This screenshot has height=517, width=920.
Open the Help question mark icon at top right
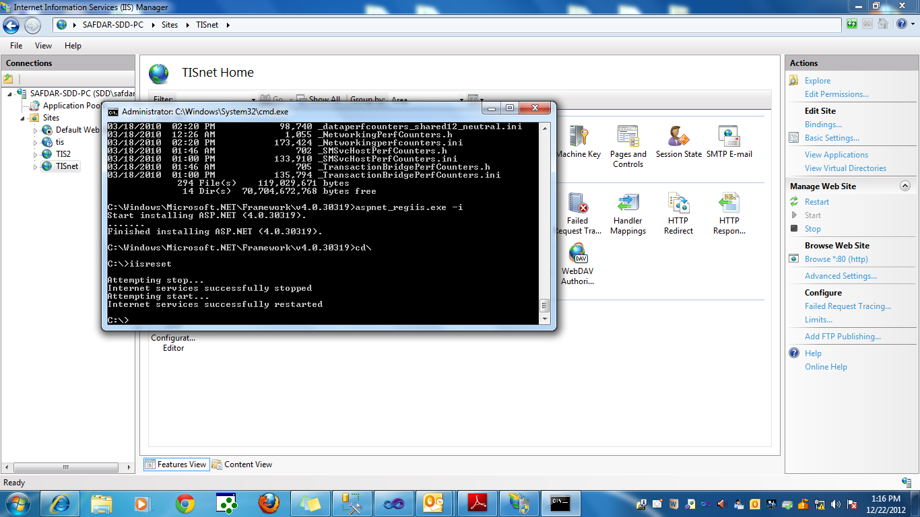(901, 25)
